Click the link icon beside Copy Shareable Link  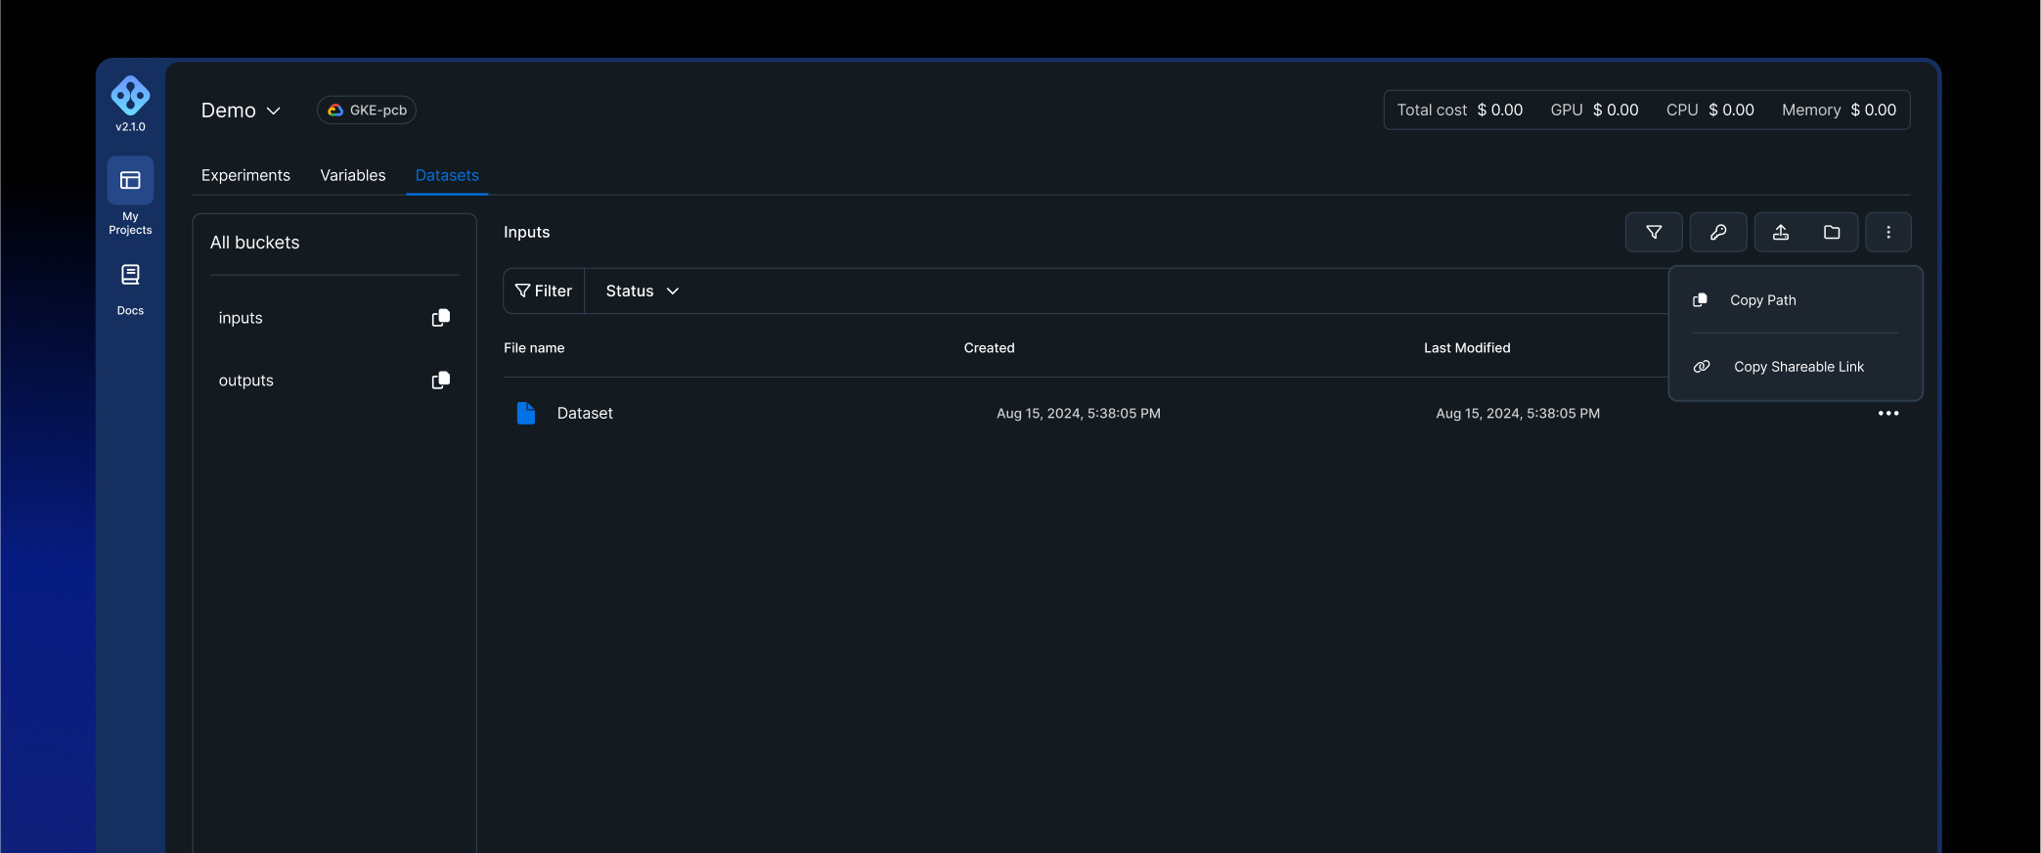(x=1702, y=367)
